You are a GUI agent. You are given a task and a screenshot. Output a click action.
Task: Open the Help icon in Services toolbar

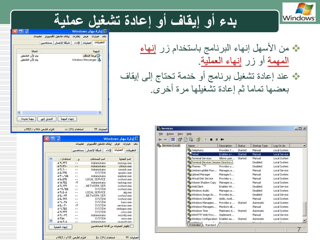click(x=198, y=140)
